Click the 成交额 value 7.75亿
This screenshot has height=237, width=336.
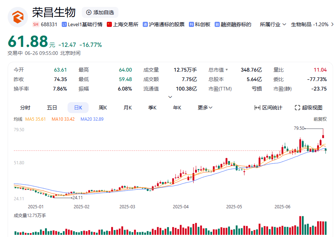189,79
